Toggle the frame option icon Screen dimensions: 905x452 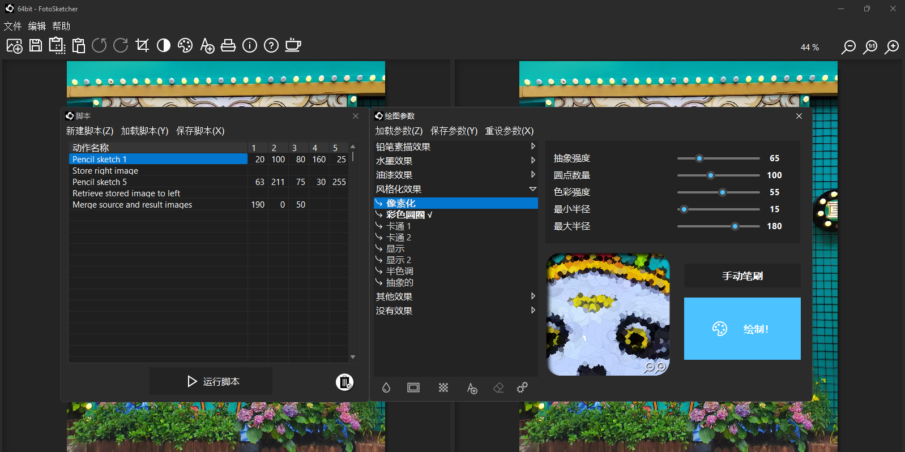pos(413,388)
